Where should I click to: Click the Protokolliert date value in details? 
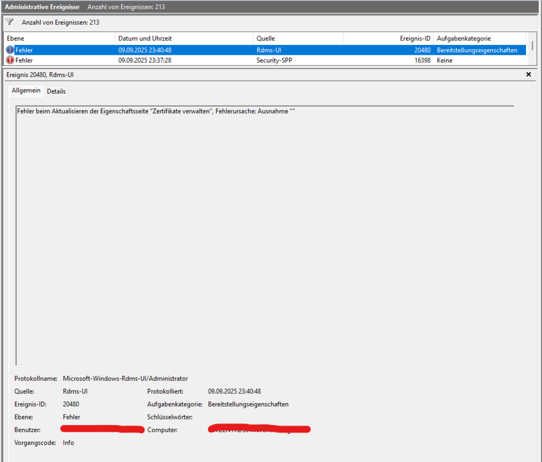coord(234,391)
